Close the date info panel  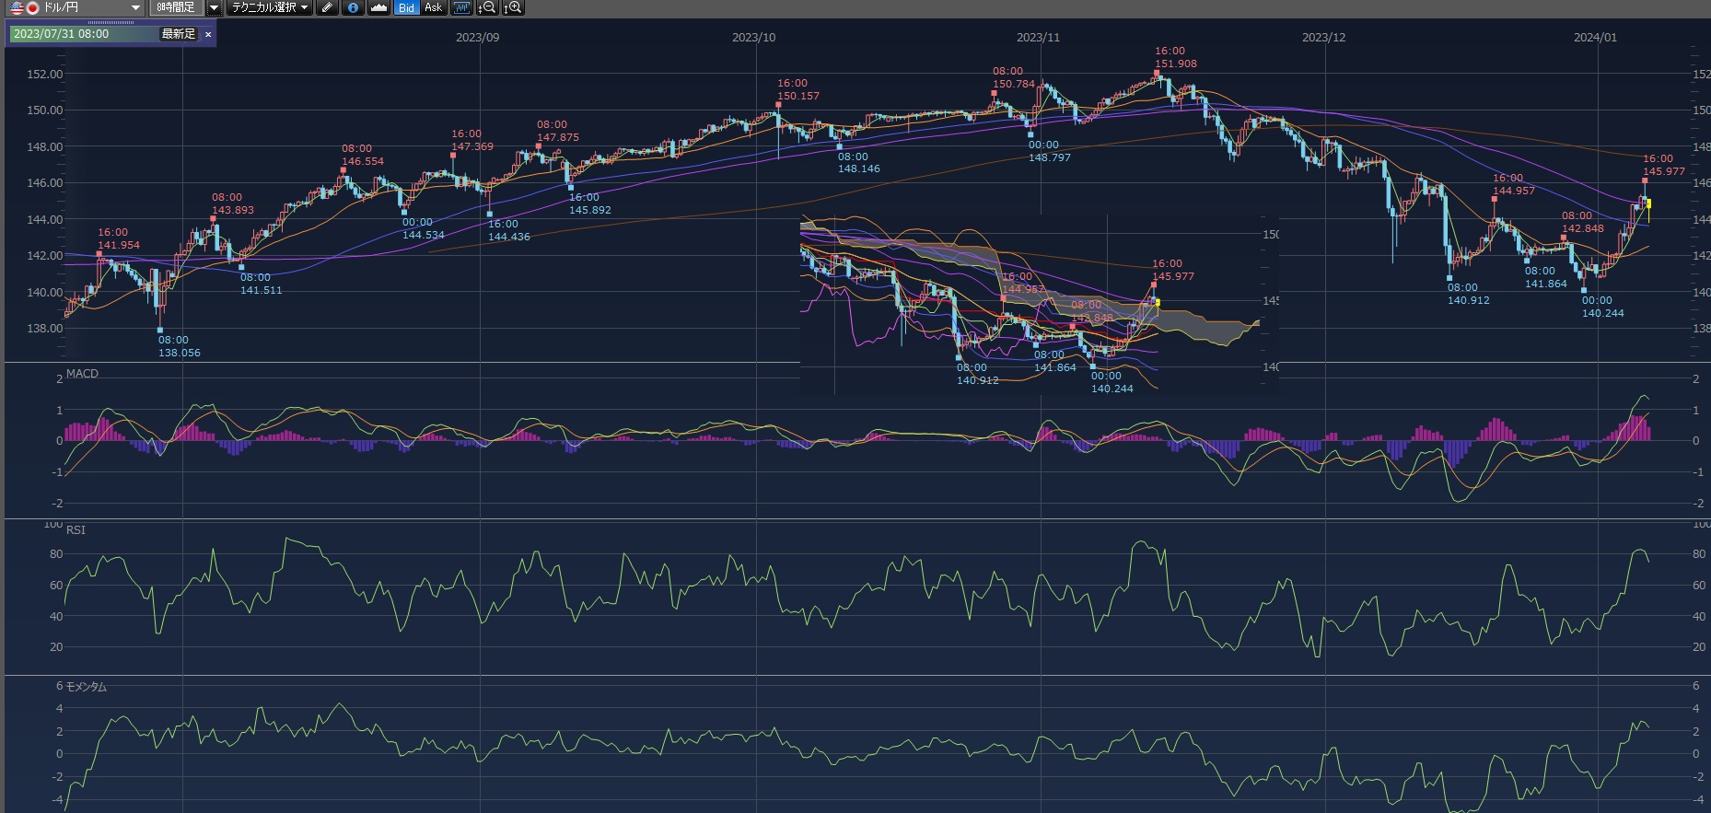(208, 34)
